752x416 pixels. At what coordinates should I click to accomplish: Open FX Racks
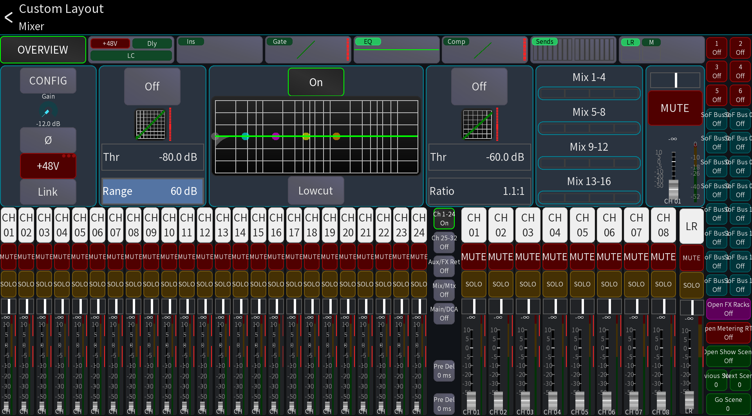tap(728, 309)
